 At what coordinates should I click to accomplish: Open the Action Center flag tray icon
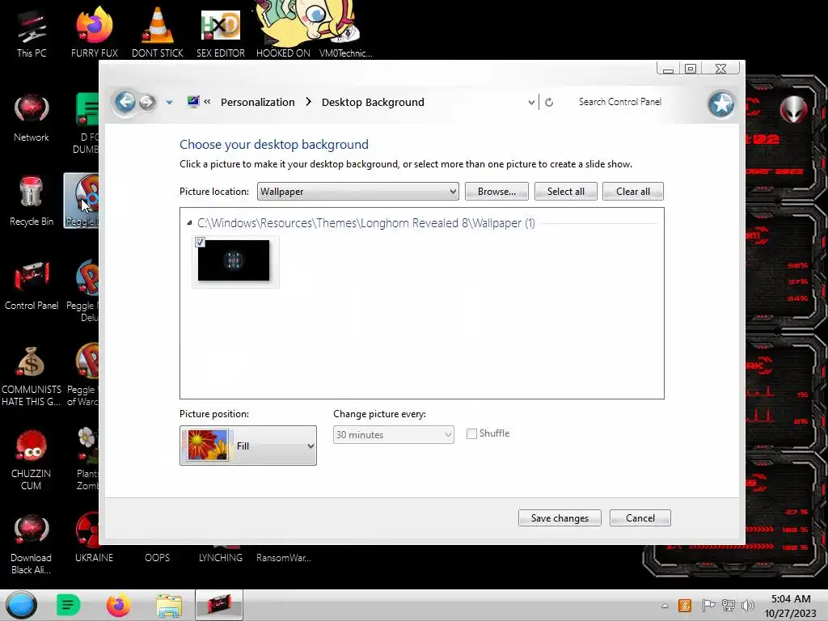point(708,605)
